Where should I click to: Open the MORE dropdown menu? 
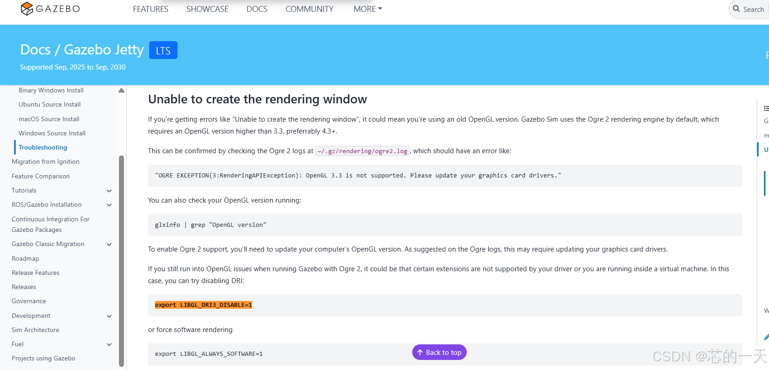(368, 9)
